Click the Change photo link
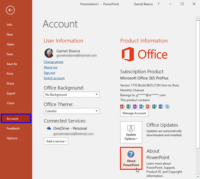The image size is (200, 179). 54,62
